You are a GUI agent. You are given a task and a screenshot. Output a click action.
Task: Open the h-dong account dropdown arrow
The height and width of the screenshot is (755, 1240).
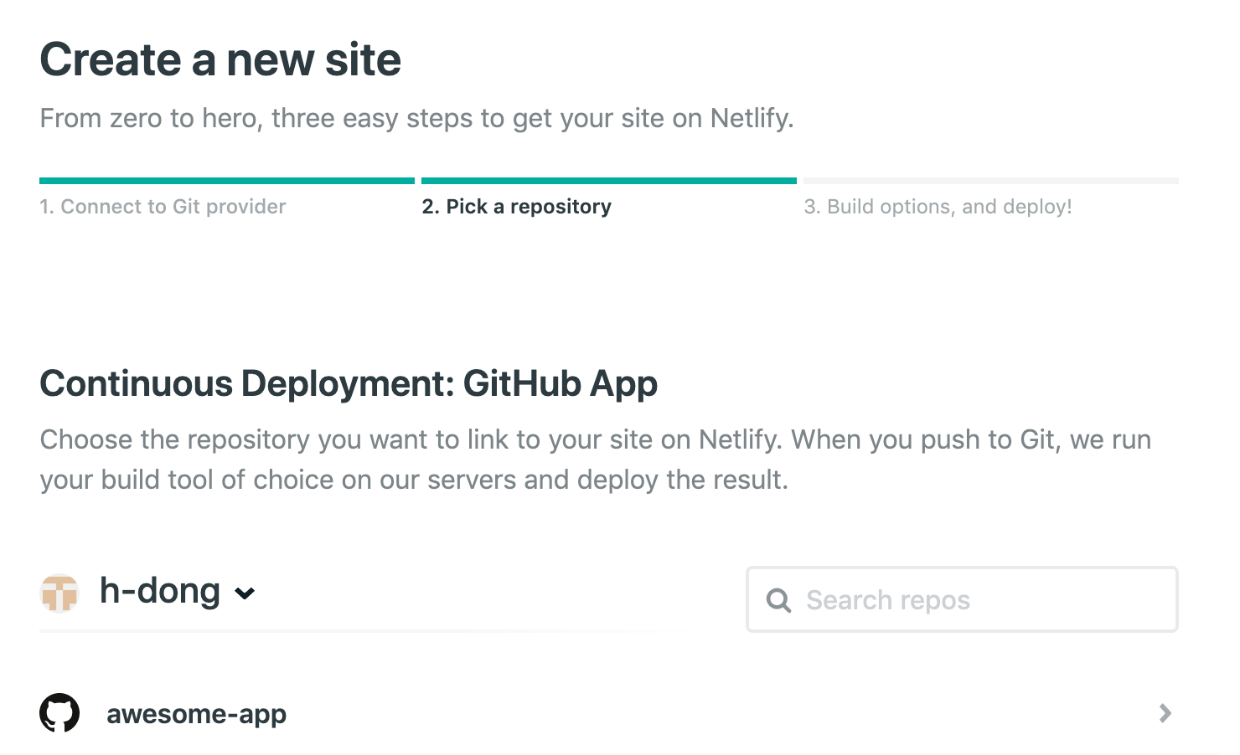[245, 593]
